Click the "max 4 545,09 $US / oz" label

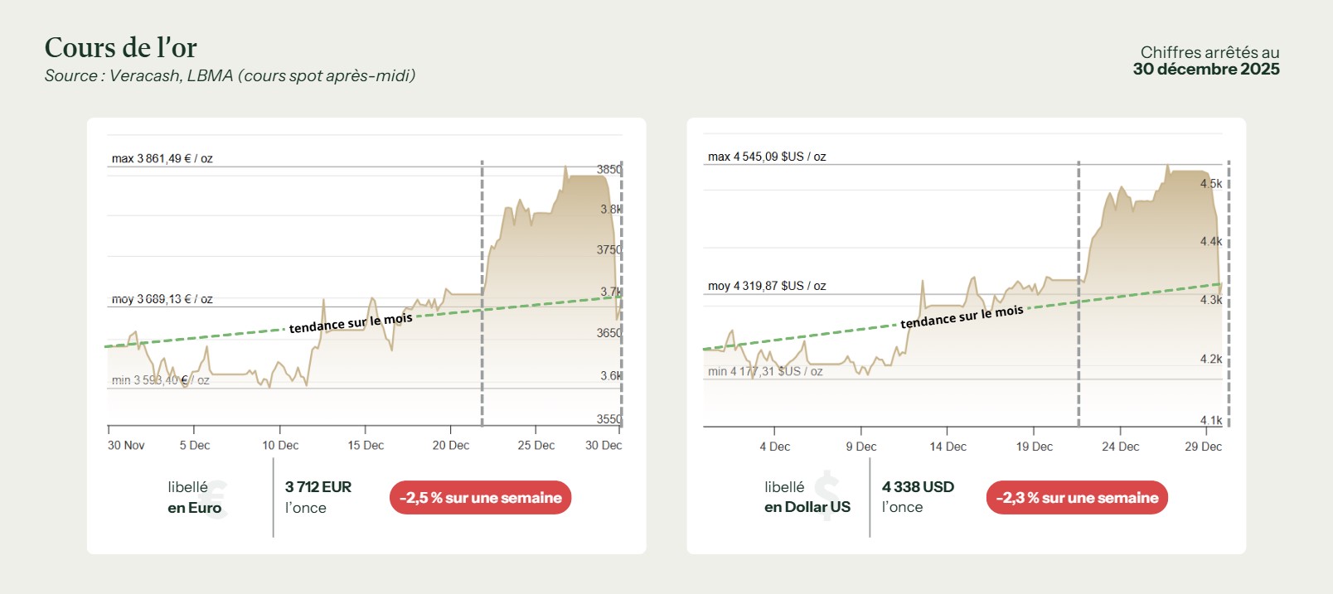(767, 157)
